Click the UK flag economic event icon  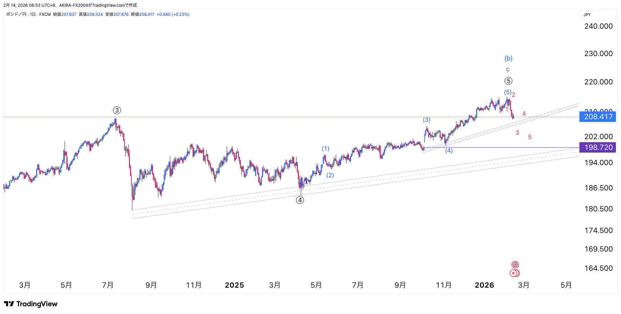pos(515,265)
